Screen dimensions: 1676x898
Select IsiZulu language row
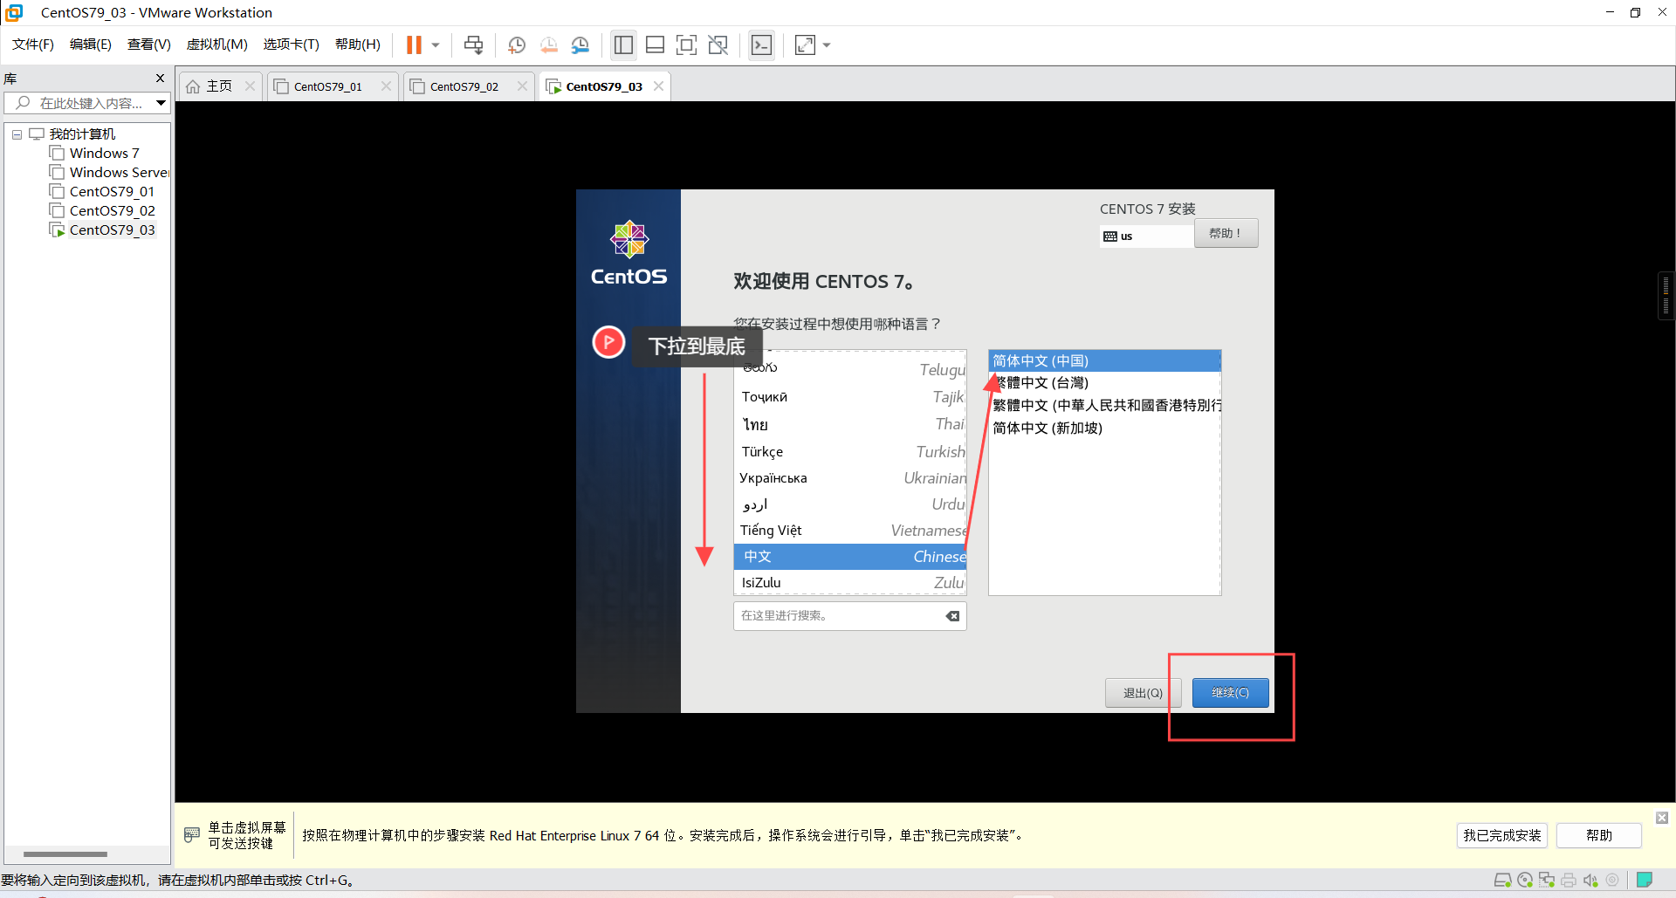(850, 583)
